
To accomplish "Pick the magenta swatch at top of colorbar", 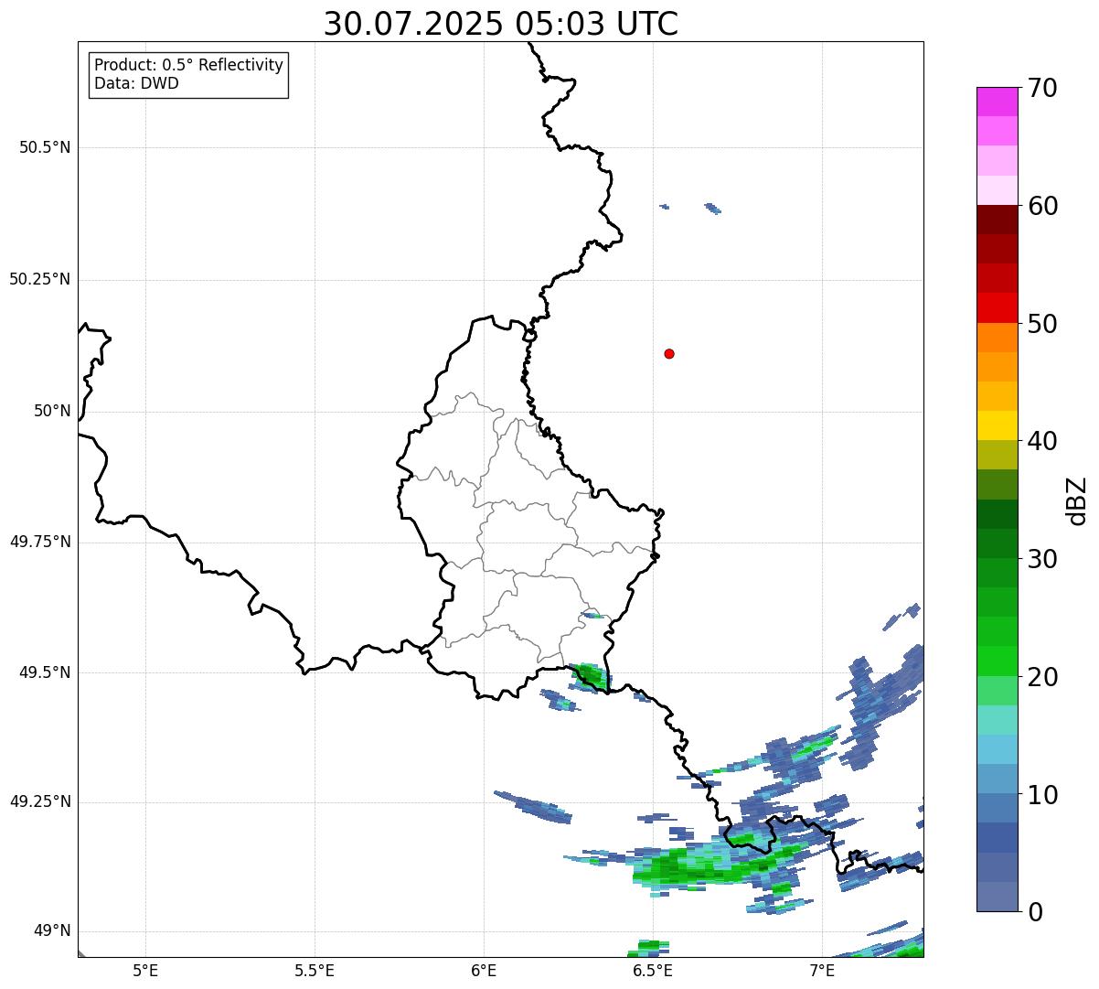I will click(x=997, y=102).
